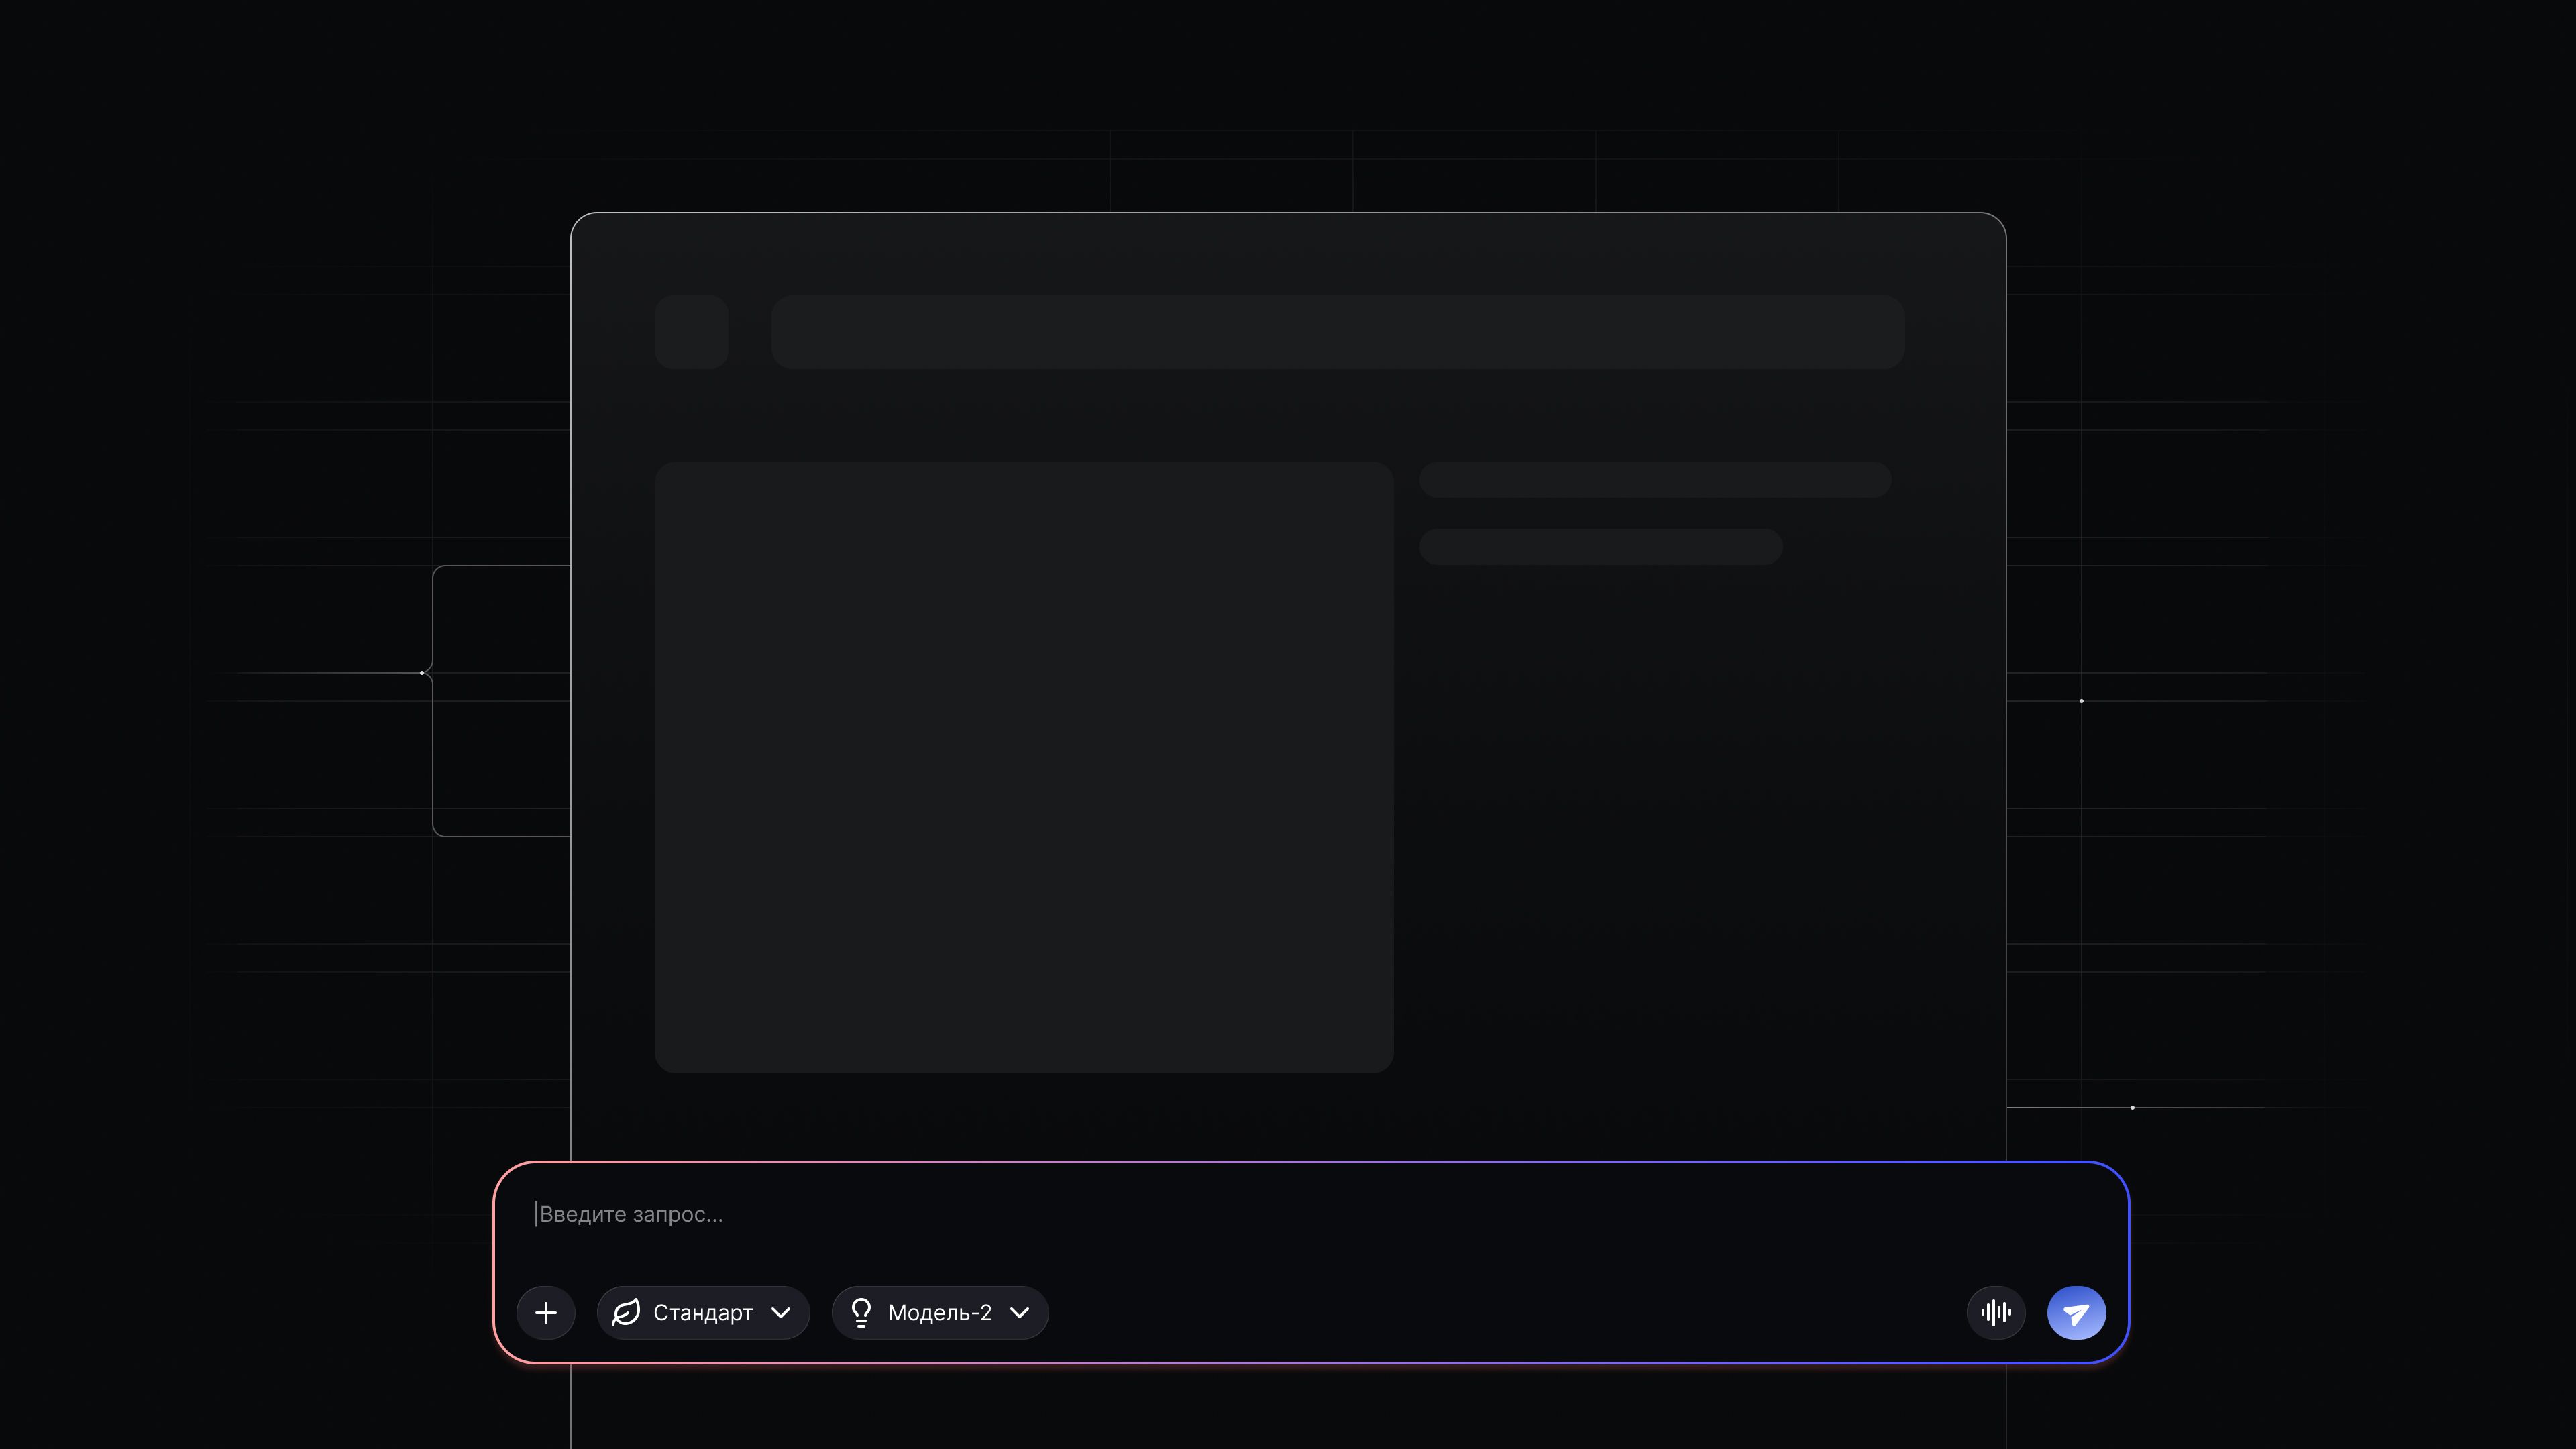Send the query with paper plane button
2576x1449 pixels.
pos(2076,1312)
